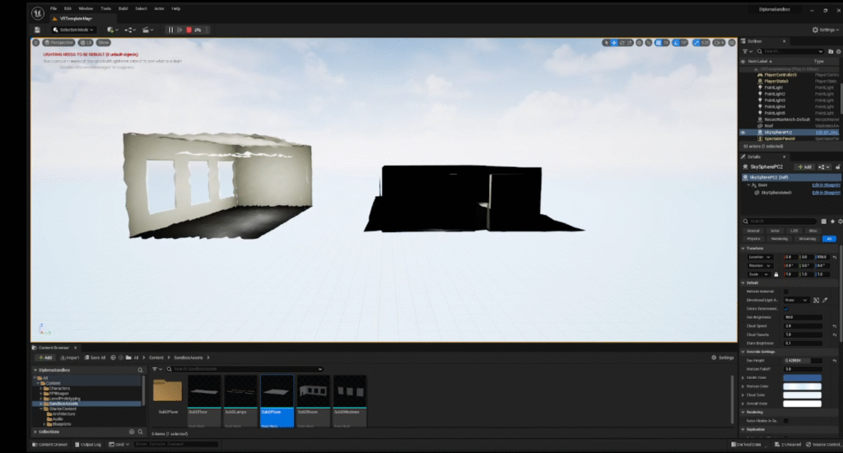Click the translate gizmo tool in viewport
The image size is (843, 453).
(x=614, y=42)
